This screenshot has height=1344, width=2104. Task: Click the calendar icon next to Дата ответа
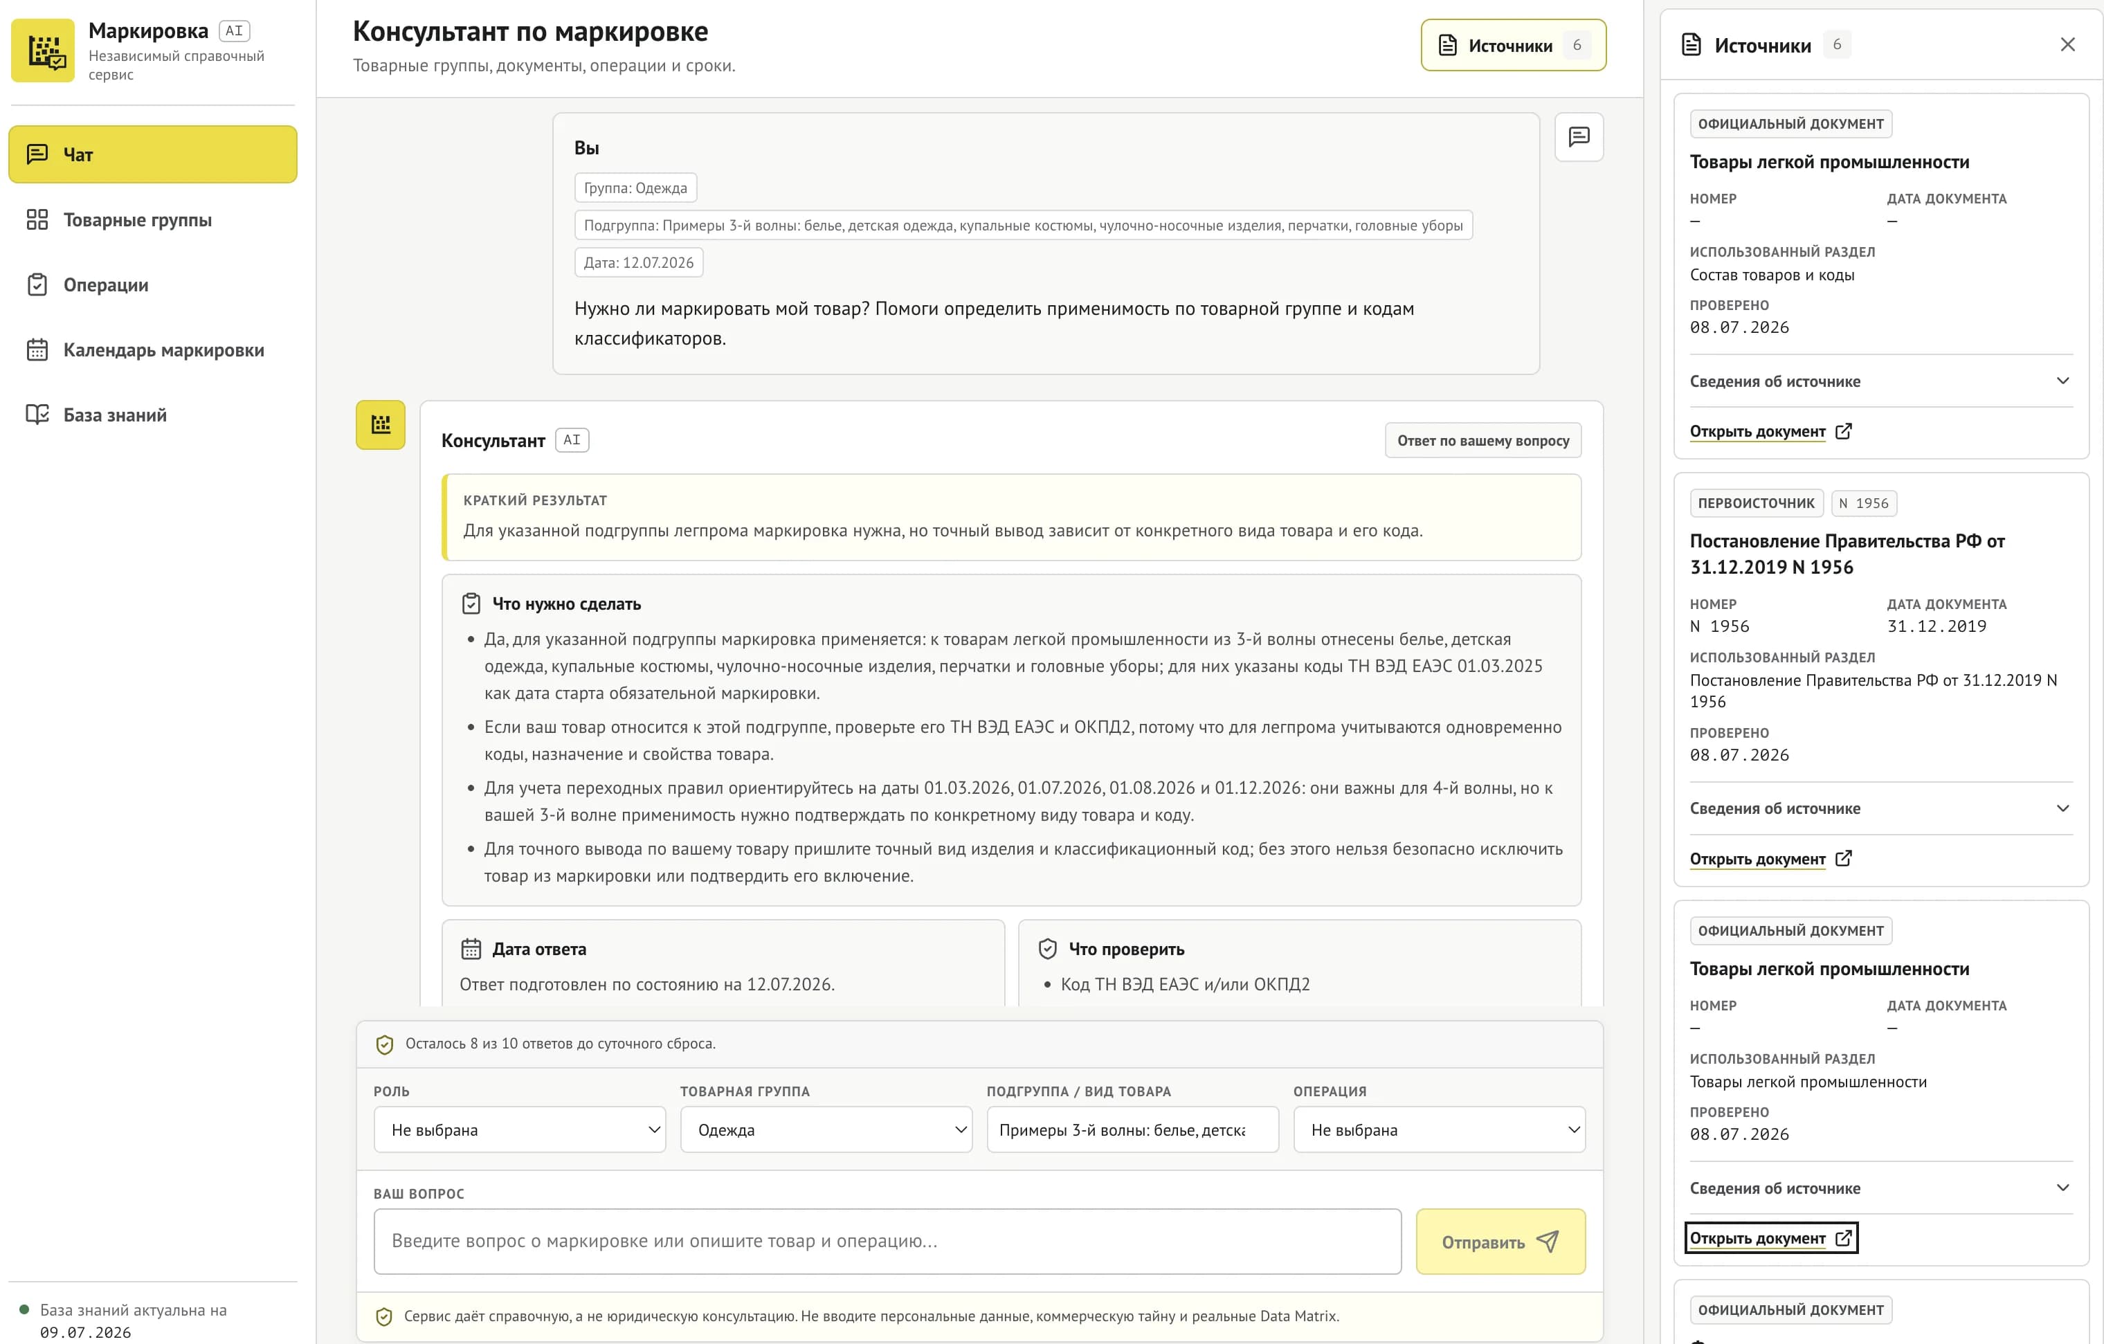(x=471, y=949)
